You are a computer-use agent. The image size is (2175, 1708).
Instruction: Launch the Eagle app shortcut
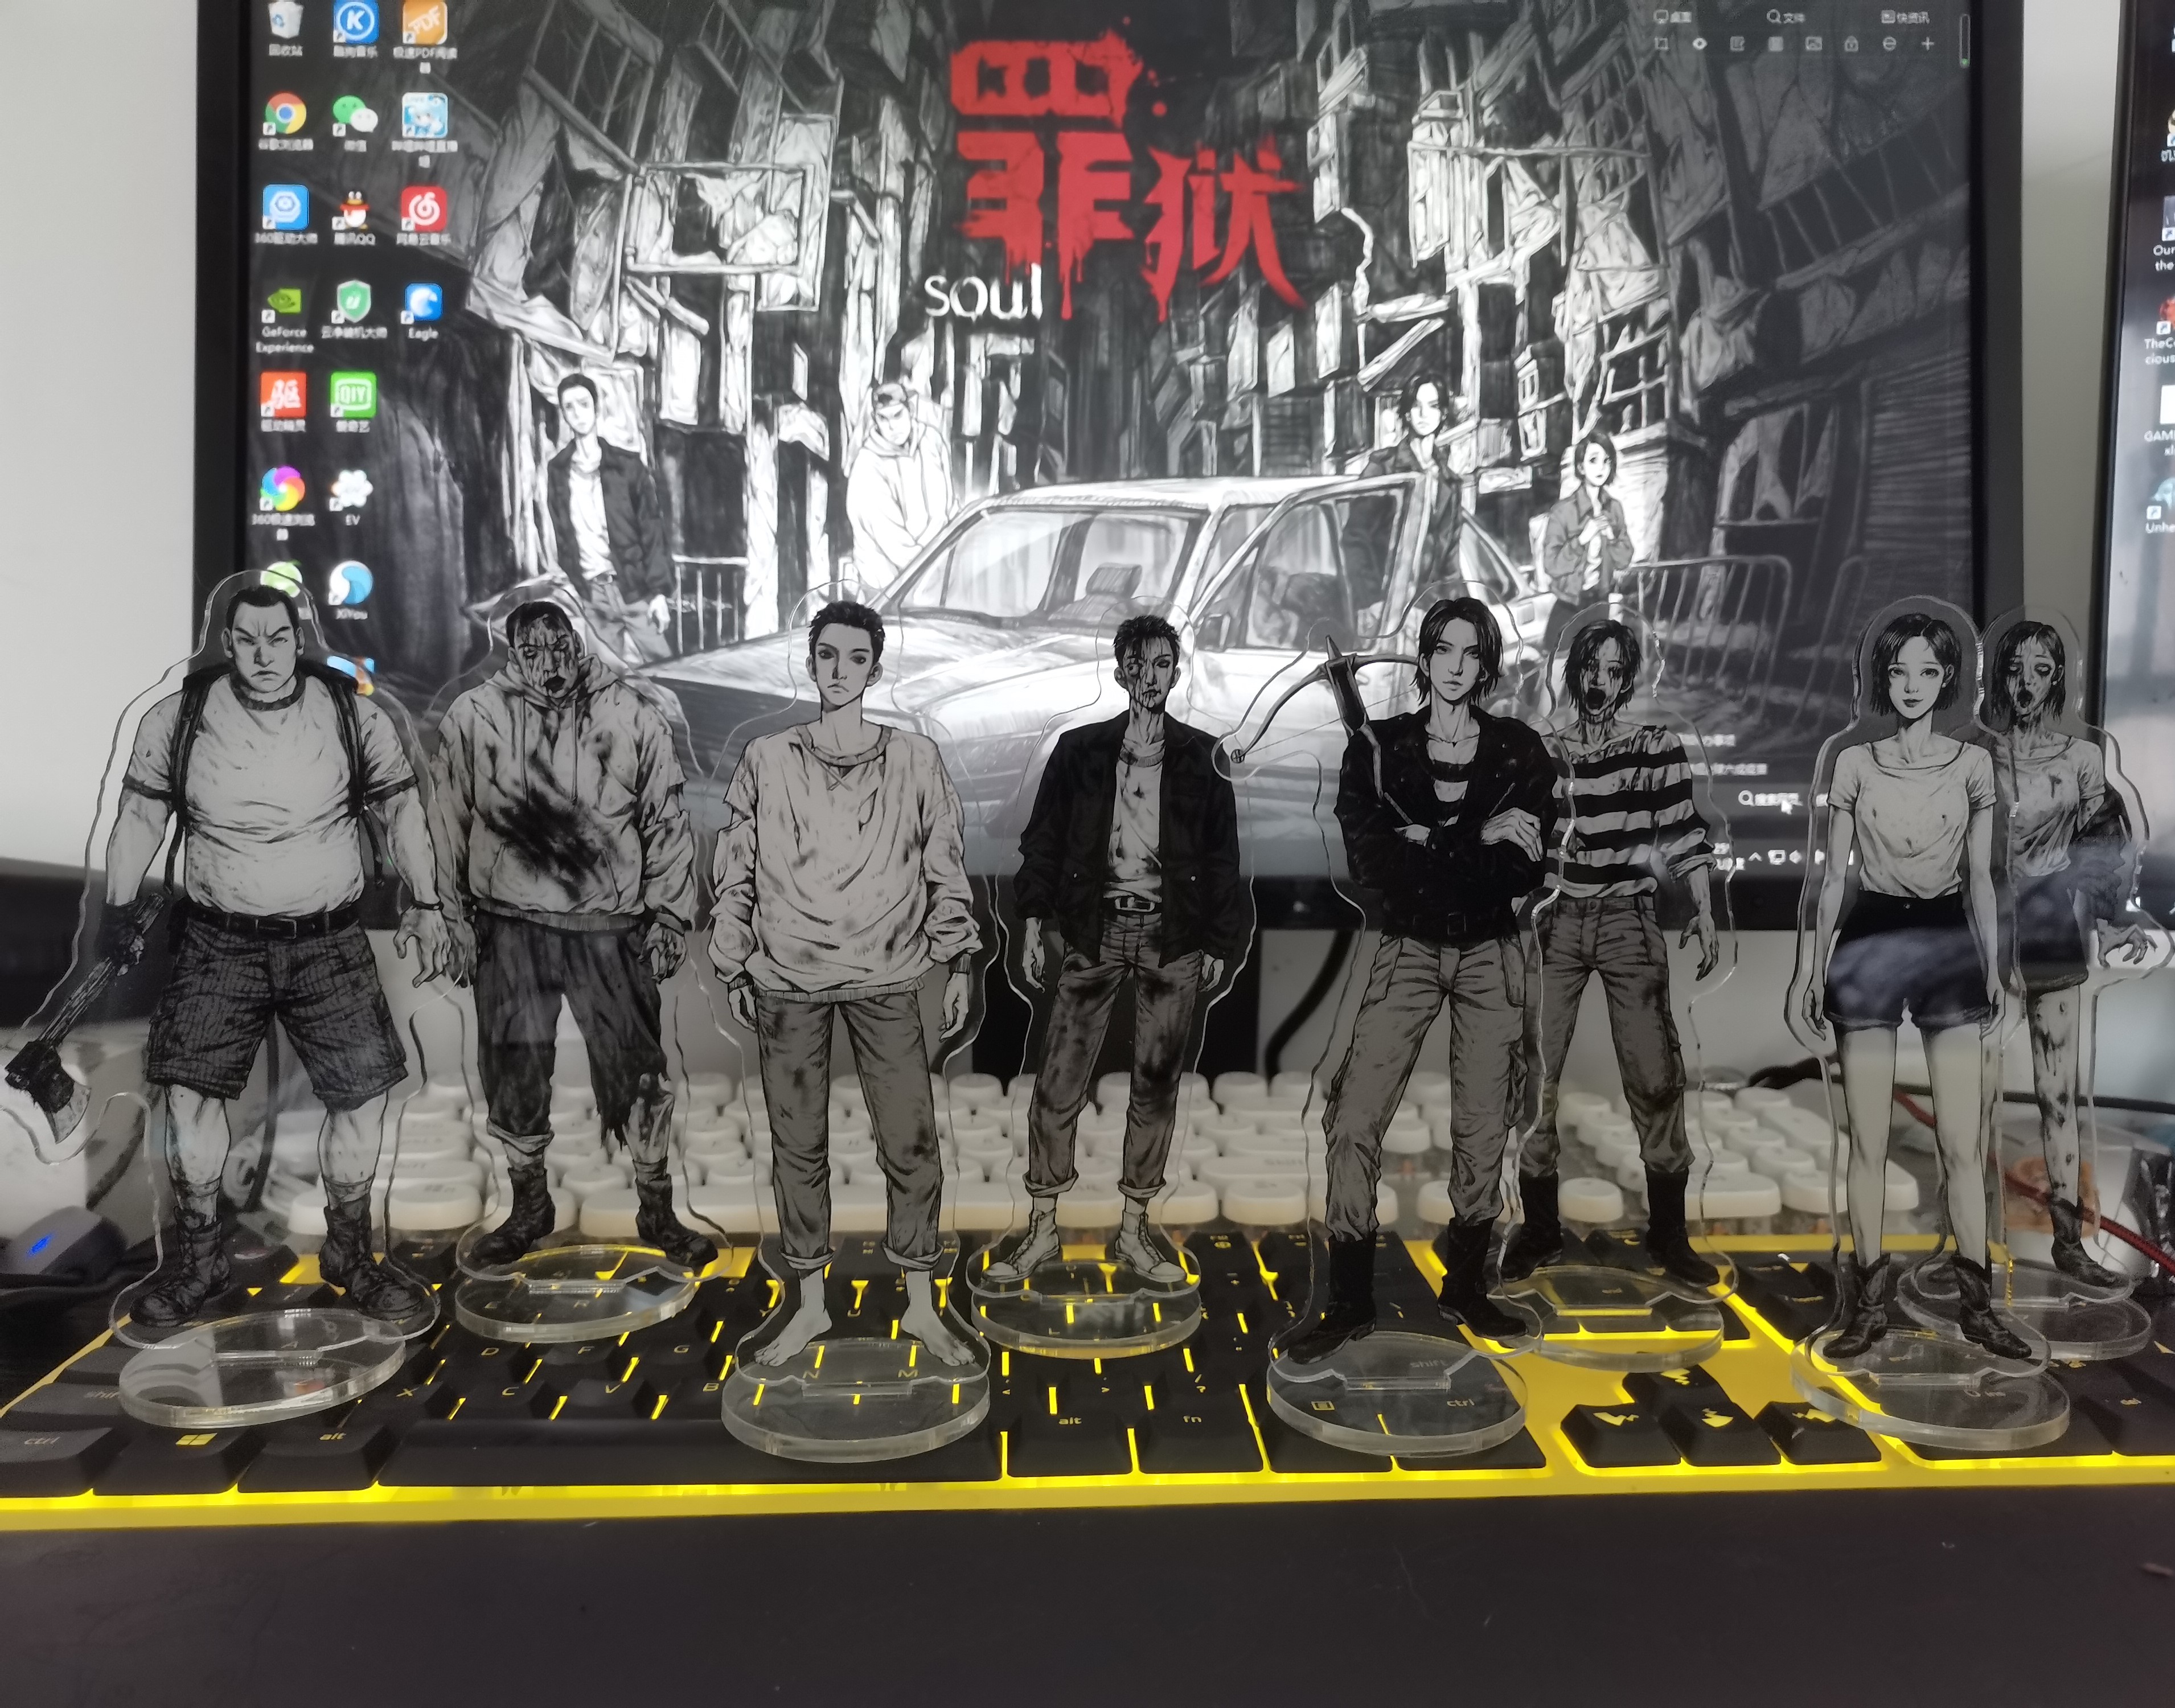click(x=423, y=311)
